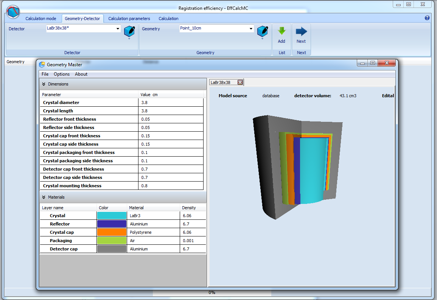Click the blue Next arrow icon
The height and width of the screenshot is (300, 437).
coord(301,31)
